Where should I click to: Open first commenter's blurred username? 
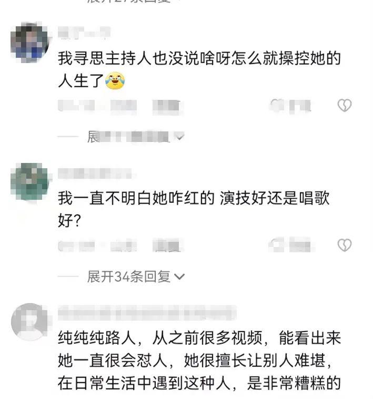[84, 33]
